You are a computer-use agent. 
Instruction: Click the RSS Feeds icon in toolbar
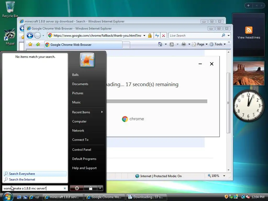(172, 44)
